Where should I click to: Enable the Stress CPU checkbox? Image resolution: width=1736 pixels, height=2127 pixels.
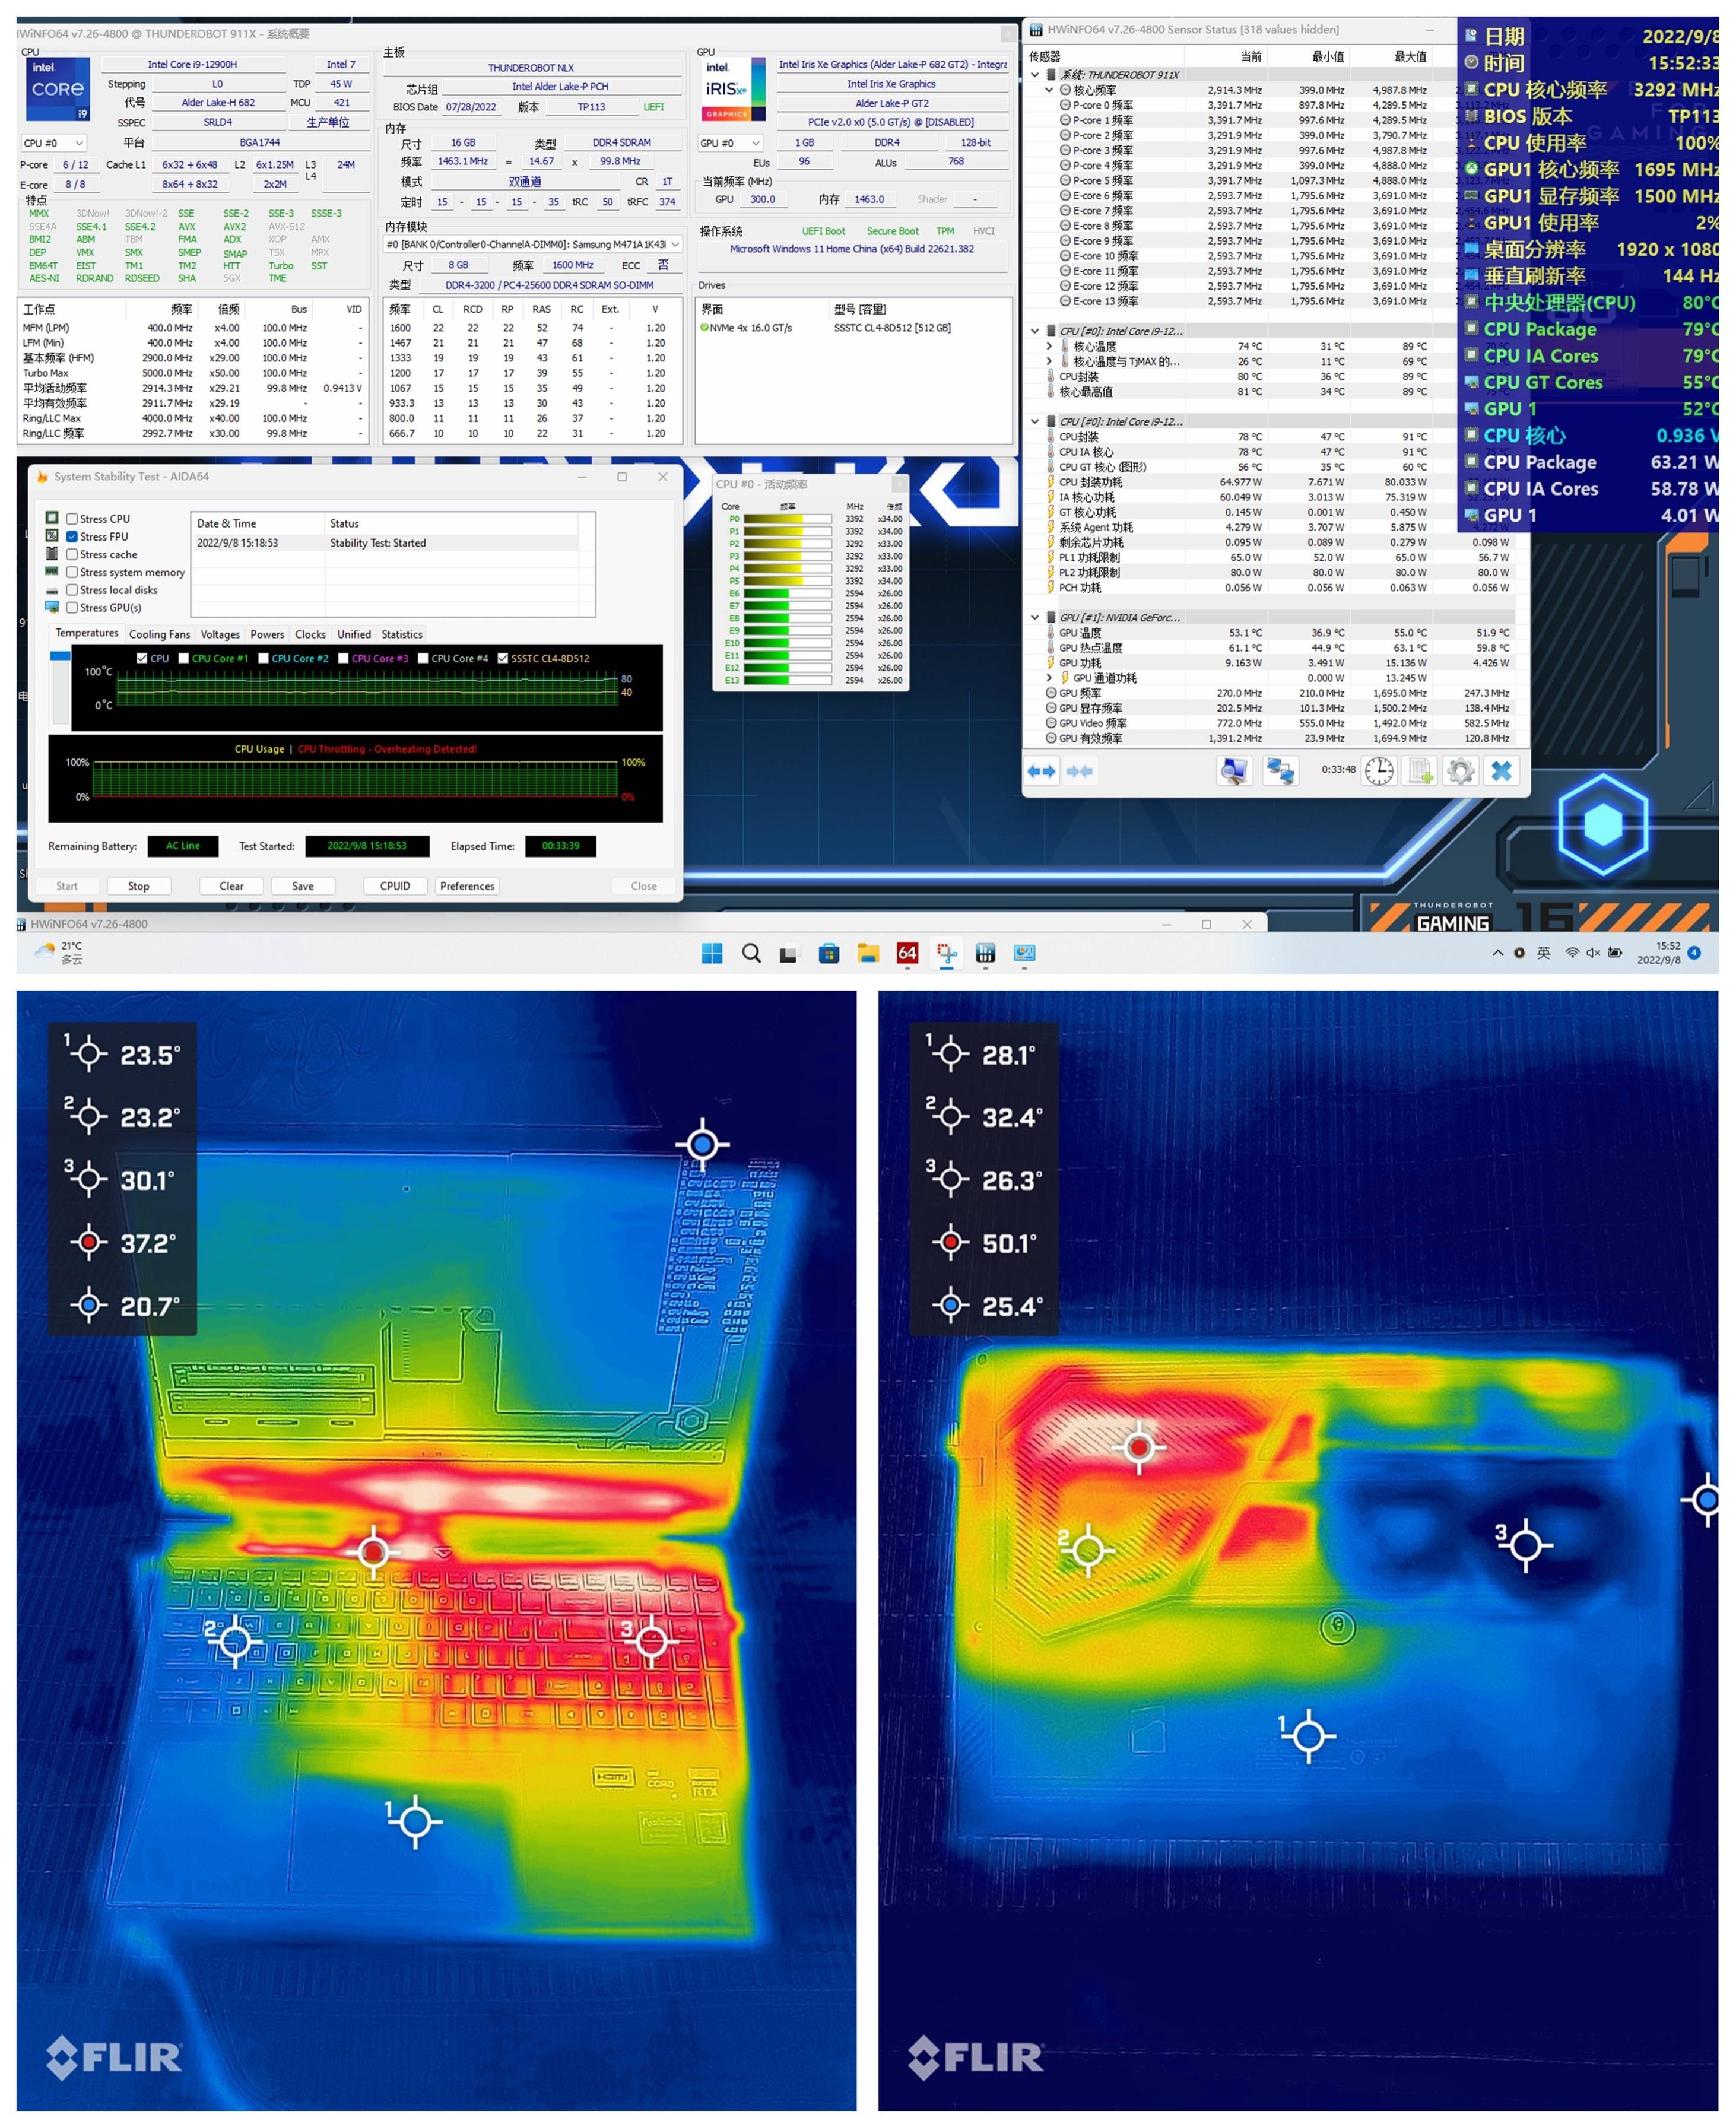[x=72, y=519]
